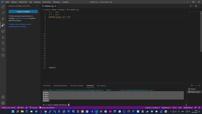Open the Search view in activity bar
Screen dimensions: 202x114
click(3, 13)
